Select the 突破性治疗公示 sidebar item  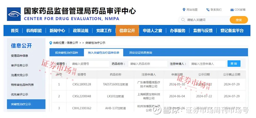26,104
